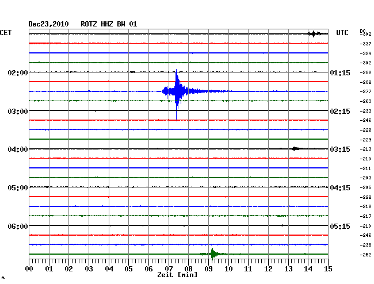
Task: Click the large blue earthquake waveform
Action: (x=177, y=91)
